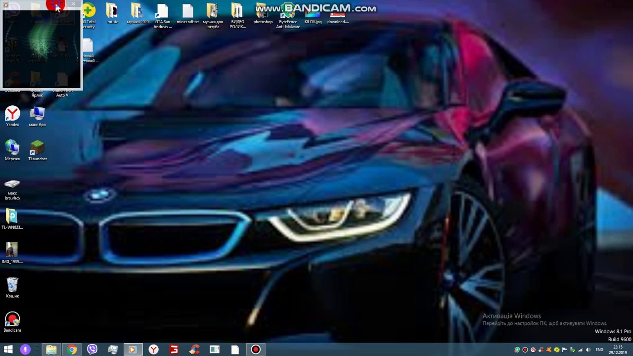This screenshot has width=633, height=356.
Task: Open the Action Center flag icon
Action: click(x=565, y=350)
